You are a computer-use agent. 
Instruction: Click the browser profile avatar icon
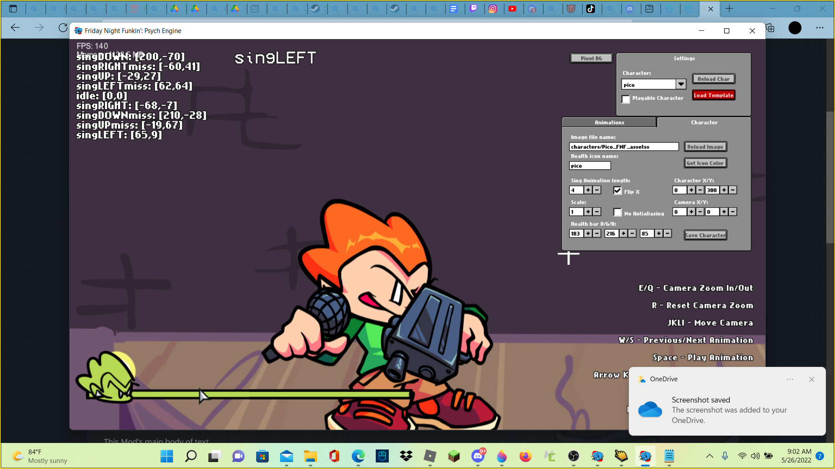coord(795,28)
